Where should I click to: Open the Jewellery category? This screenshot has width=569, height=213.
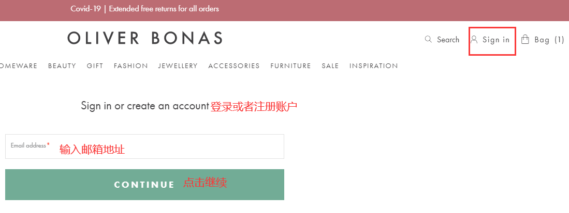[x=178, y=66]
